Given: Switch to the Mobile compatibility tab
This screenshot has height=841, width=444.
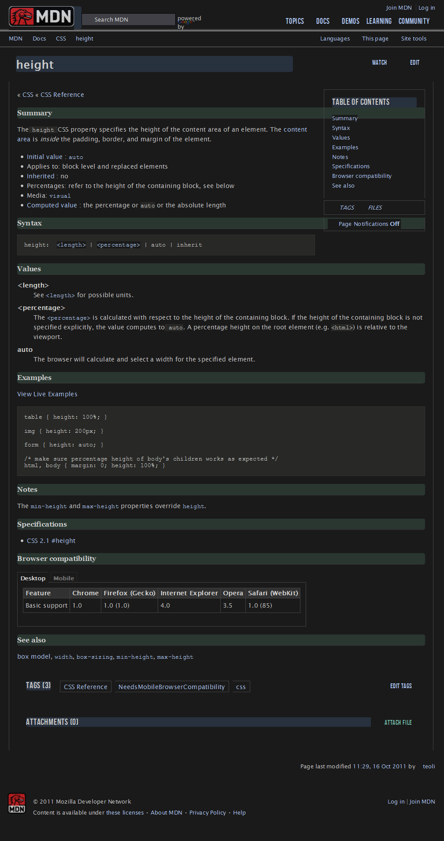Looking at the screenshot, I should 63,578.
